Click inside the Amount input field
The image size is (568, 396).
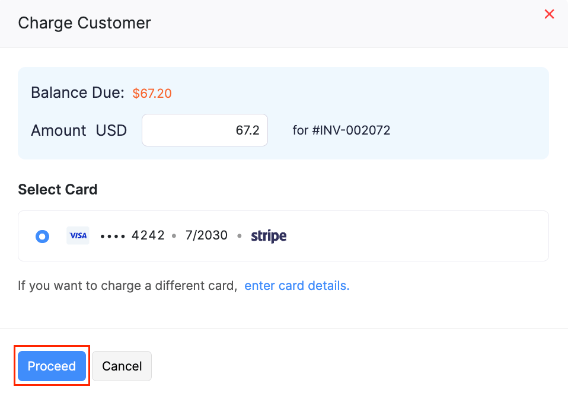point(205,130)
